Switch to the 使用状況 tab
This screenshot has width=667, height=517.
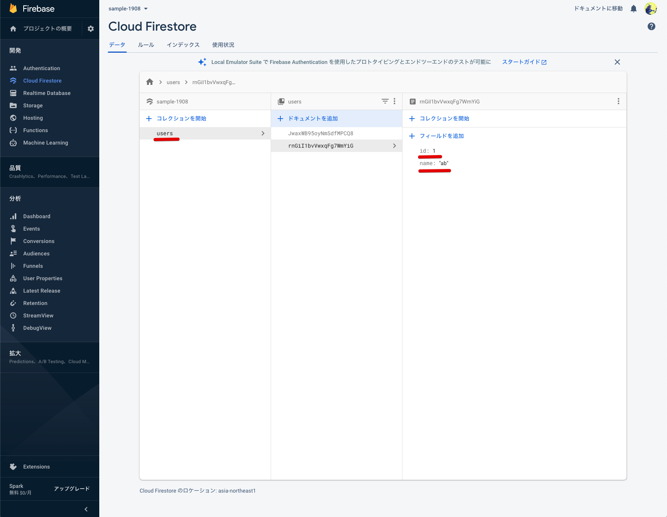click(x=223, y=45)
